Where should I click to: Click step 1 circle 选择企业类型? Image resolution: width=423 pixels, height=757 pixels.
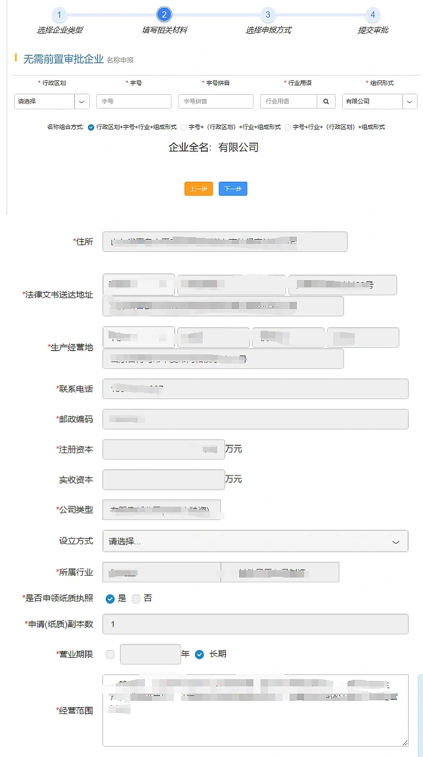tap(59, 15)
